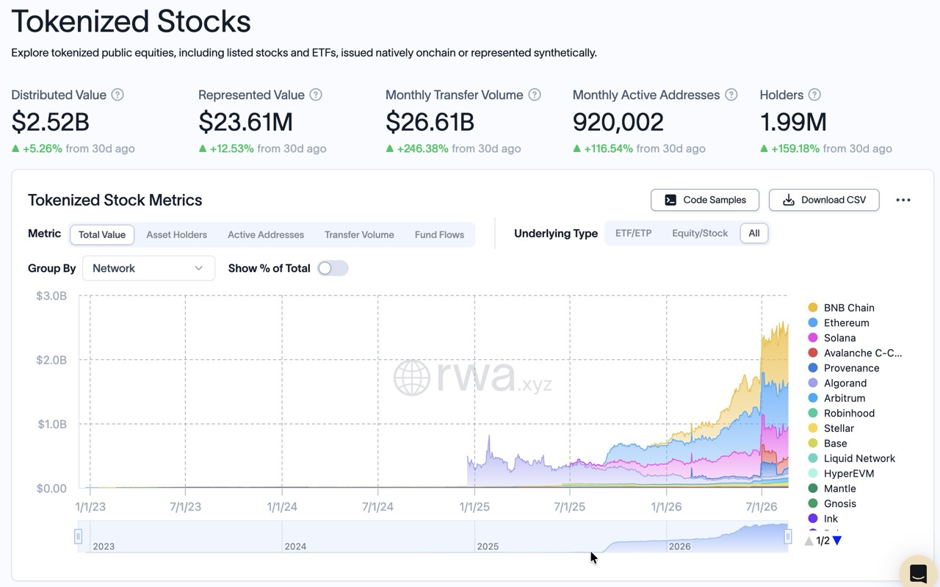Screen dimensions: 940x587
Task: Switch to Transfer Volume metric
Action: coord(359,235)
